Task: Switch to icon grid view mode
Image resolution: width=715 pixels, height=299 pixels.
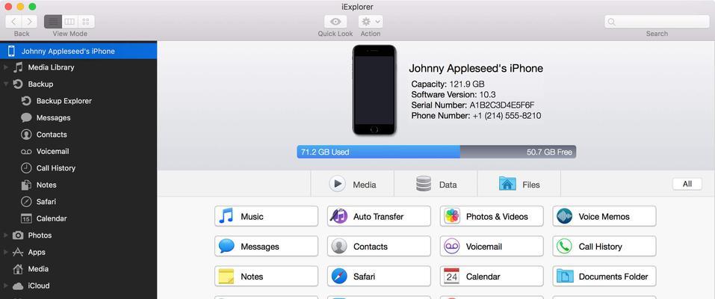Action: pos(86,22)
